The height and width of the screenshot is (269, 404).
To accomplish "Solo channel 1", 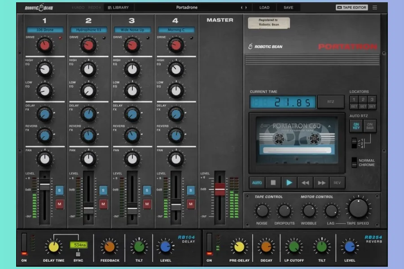I will (60, 190).
